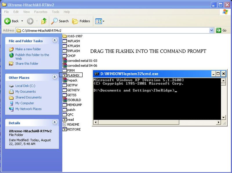The height and width of the screenshot is (173, 232).
Task: Select the GETHITV file icon
Action: 64,90
